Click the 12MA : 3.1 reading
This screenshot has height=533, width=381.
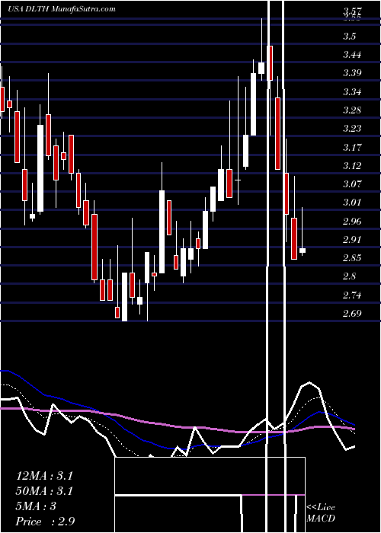pos(44,476)
